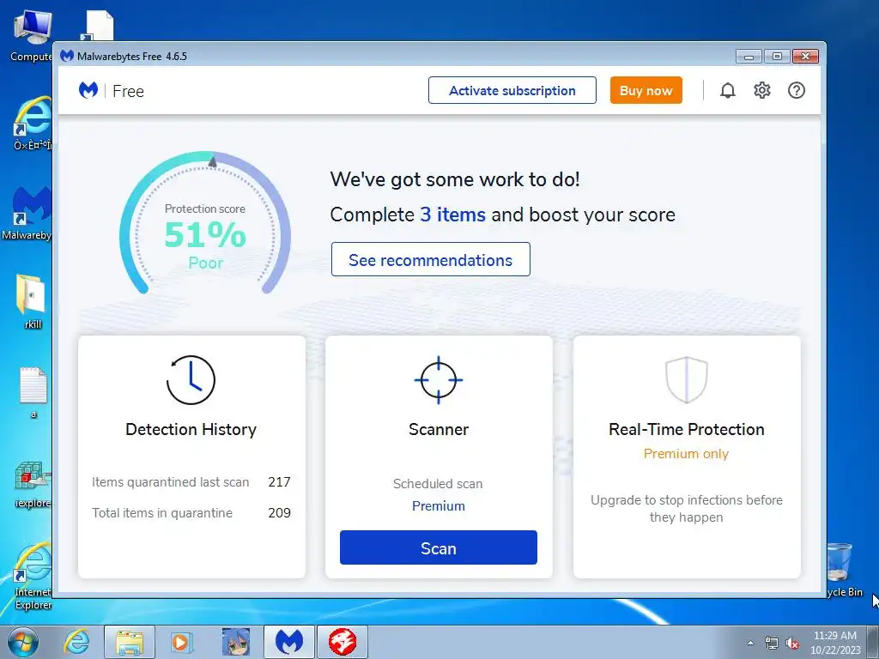
Task: Click the network tray icon
Action: pyautogui.click(x=772, y=644)
